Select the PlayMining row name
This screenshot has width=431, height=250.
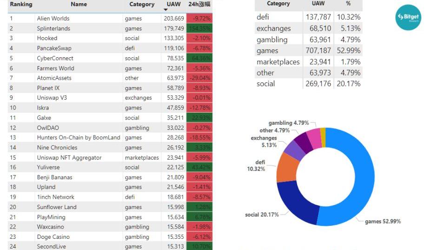pos(51,217)
